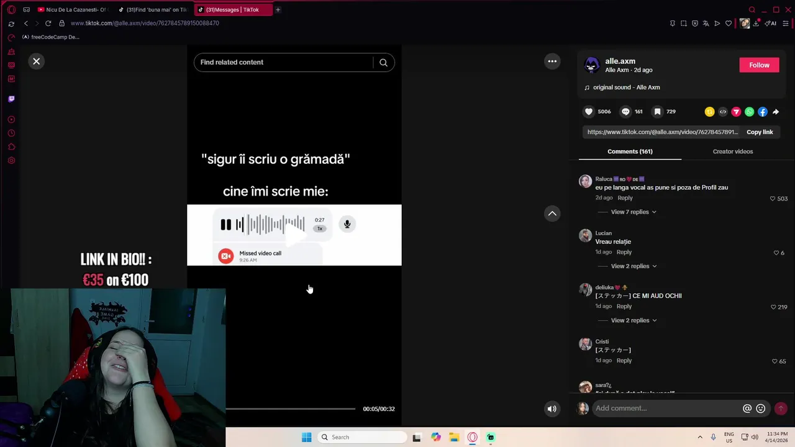
Task: Open browser snapshot tool icon
Action: click(683, 24)
